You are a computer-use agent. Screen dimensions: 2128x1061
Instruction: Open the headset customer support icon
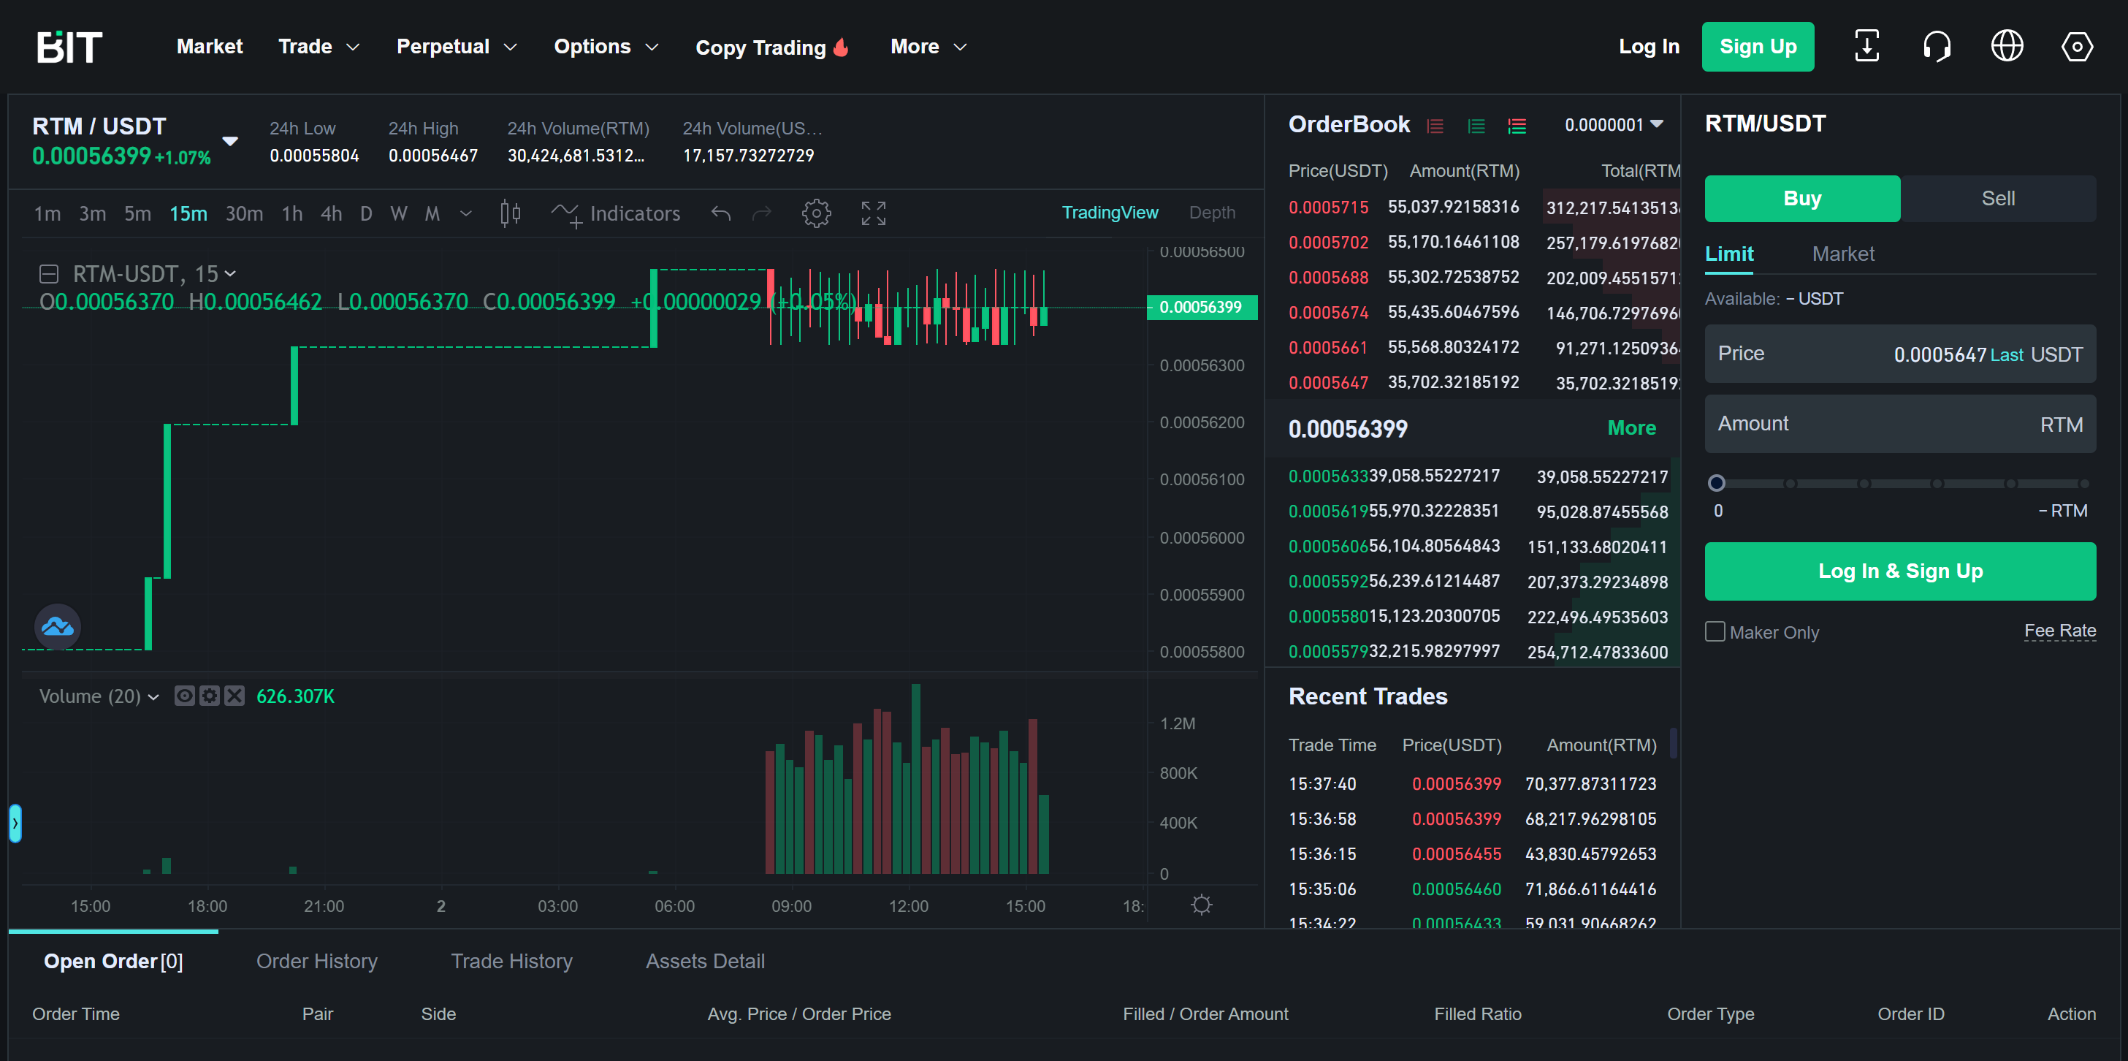(x=1937, y=46)
